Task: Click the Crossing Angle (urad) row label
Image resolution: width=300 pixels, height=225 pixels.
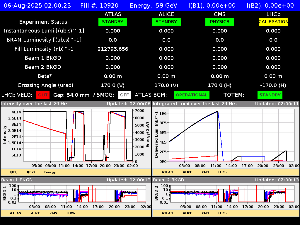Action: 45,85
